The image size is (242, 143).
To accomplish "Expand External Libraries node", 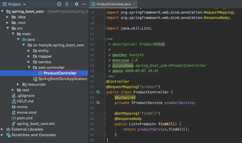I will (x=2, y=129).
